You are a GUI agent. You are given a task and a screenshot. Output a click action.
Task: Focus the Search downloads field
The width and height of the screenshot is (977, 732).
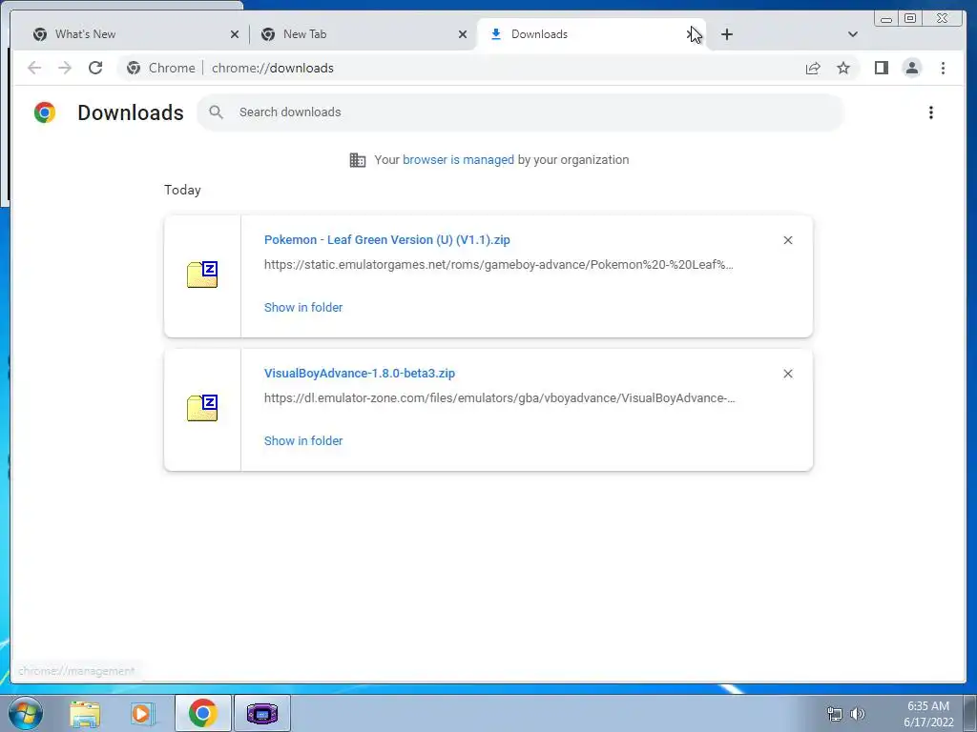[520, 112]
